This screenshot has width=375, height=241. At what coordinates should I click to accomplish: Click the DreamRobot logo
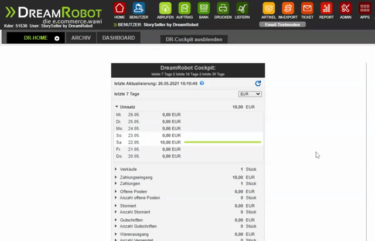[54, 14]
